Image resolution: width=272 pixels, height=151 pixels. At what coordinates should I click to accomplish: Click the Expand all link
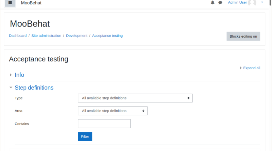252,68
